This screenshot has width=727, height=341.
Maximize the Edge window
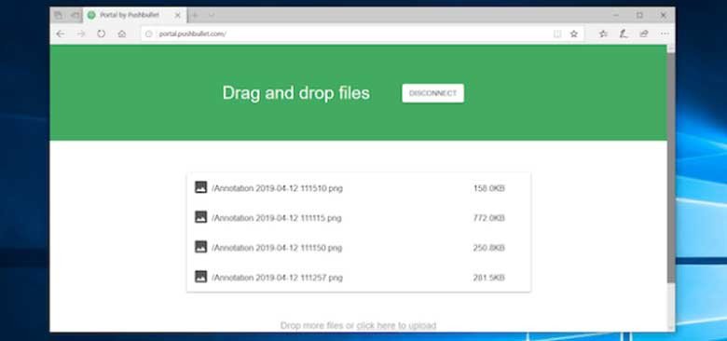coord(639,15)
